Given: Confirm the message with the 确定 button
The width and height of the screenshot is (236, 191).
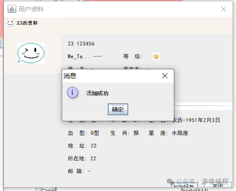Looking at the screenshot, I should pyautogui.click(x=118, y=109).
